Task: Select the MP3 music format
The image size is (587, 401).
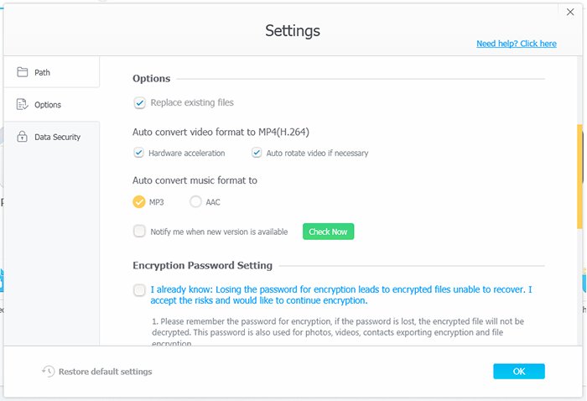Action: pyautogui.click(x=139, y=202)
